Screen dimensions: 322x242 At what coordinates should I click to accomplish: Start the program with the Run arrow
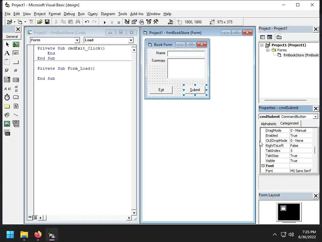[x=105, y=22]
